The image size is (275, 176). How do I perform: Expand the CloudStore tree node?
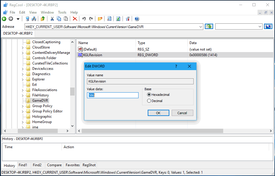coord(22,48)
